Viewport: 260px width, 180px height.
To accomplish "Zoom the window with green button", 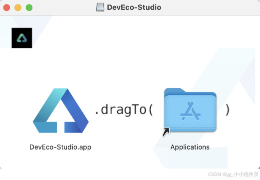I will [x=29, y=7].
